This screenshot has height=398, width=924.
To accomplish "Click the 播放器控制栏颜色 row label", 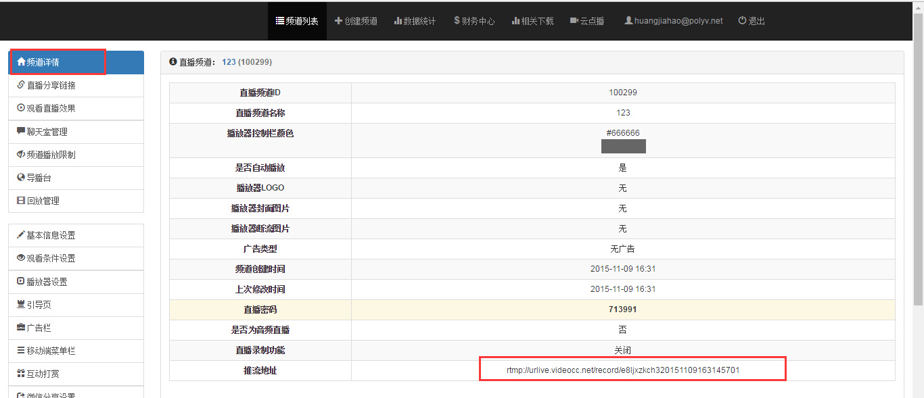I will pyautogui.click(x=260, y=133).
